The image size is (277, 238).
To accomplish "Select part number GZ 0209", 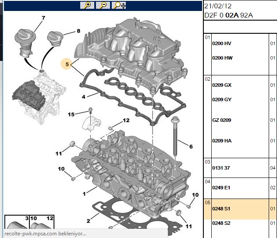I will pos(221,121).
